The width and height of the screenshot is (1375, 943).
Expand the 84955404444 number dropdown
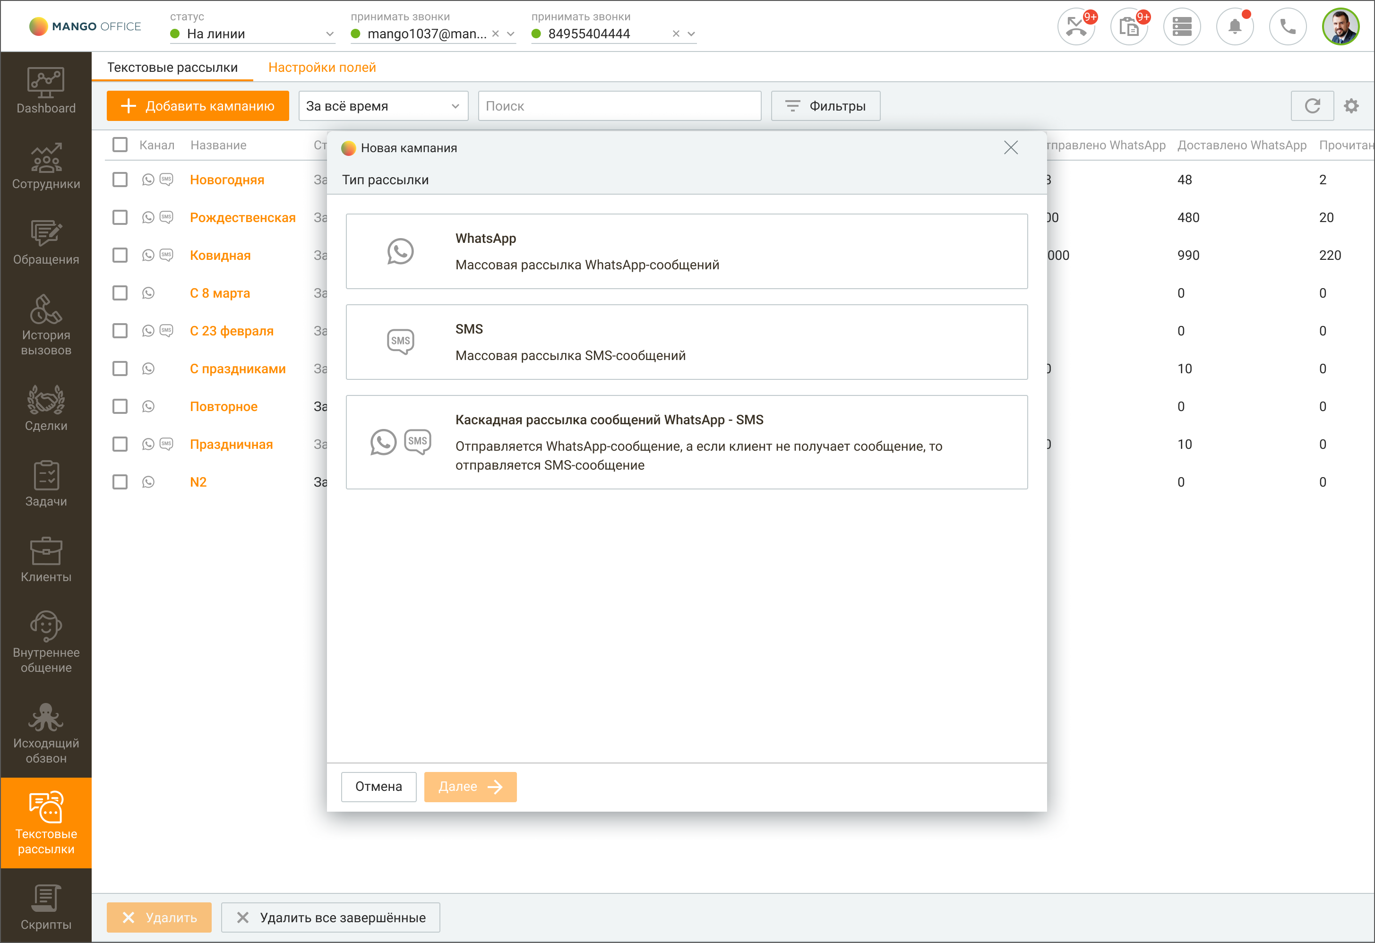691,34
